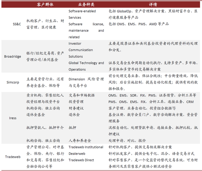202x171 pixels.
Task: Click 流程自动化,处理贷款申请 details
Action: tap(153, 131)
